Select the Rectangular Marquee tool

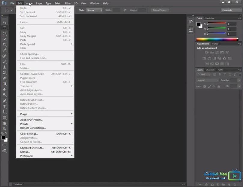[4, 28]
